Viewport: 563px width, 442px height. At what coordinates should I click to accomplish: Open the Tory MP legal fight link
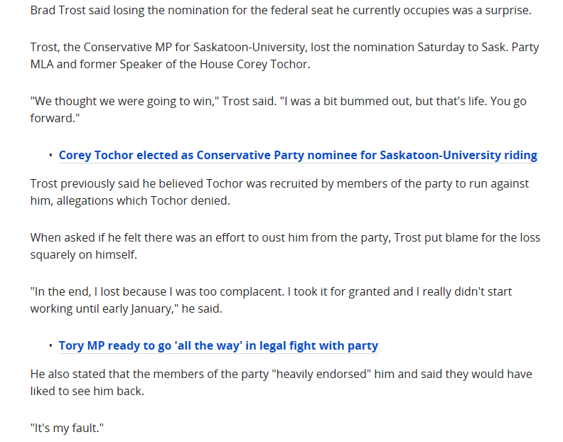[218, 346]
